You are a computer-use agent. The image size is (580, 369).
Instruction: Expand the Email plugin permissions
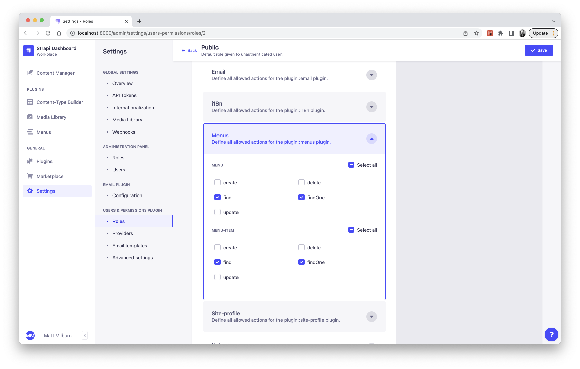click(x=372, y=75)
